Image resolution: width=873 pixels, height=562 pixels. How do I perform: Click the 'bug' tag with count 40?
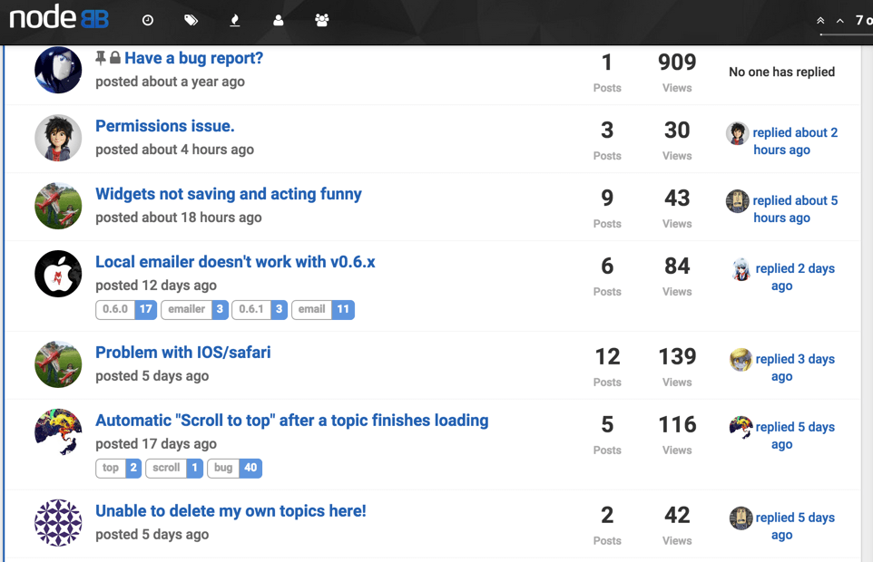234,469
